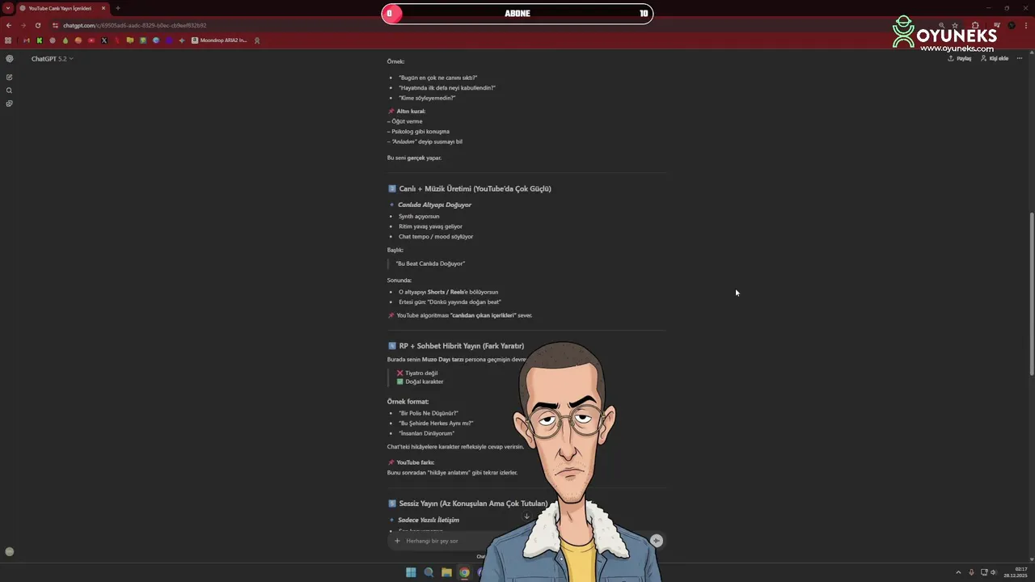This screenshot has height=582, width=1035.
Task: Click bullet 'Chat tempo / mood söylüyor'
Action: point(436,237)
